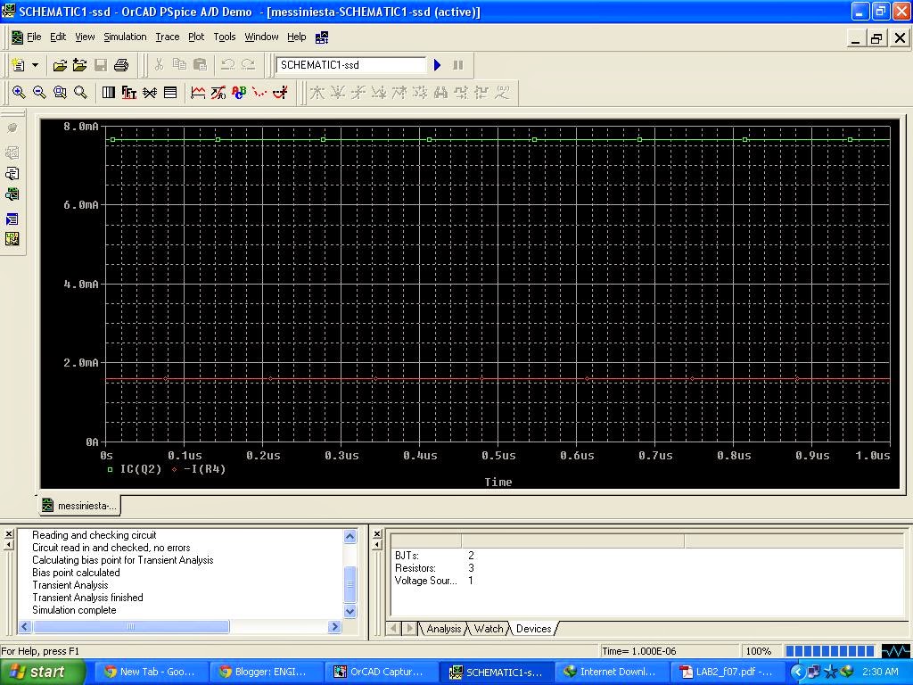Click the IC(Q2) trace legend label
The height and width of the screenshot is (685, 913).
(x=140, y=469)
